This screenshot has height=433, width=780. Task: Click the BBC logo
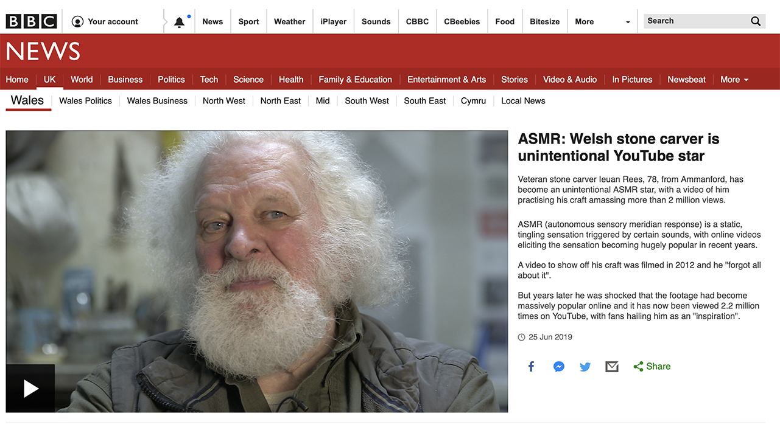[31, 21]
